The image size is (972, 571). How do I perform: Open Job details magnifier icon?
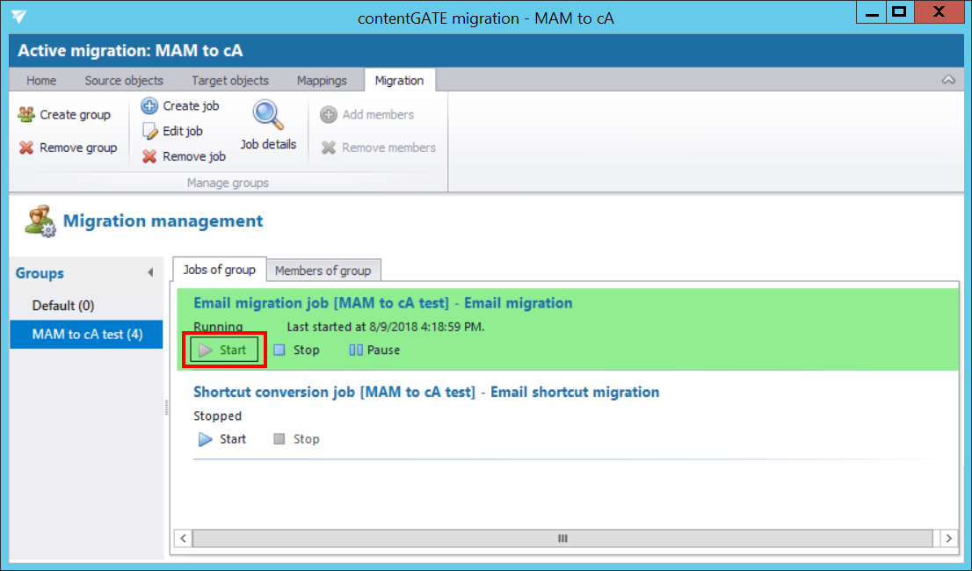pos(268,114)
